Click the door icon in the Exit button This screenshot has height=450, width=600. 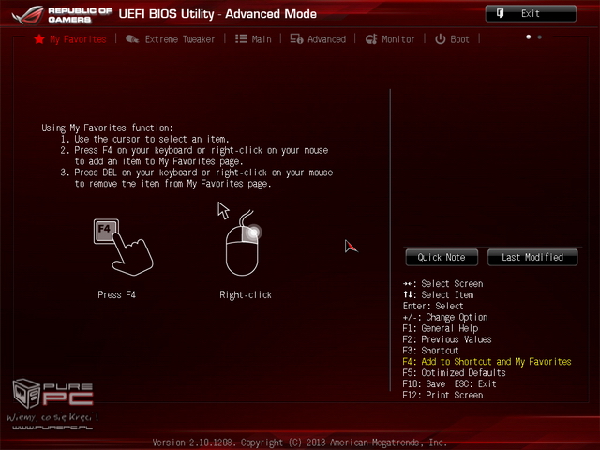(500, 13)
